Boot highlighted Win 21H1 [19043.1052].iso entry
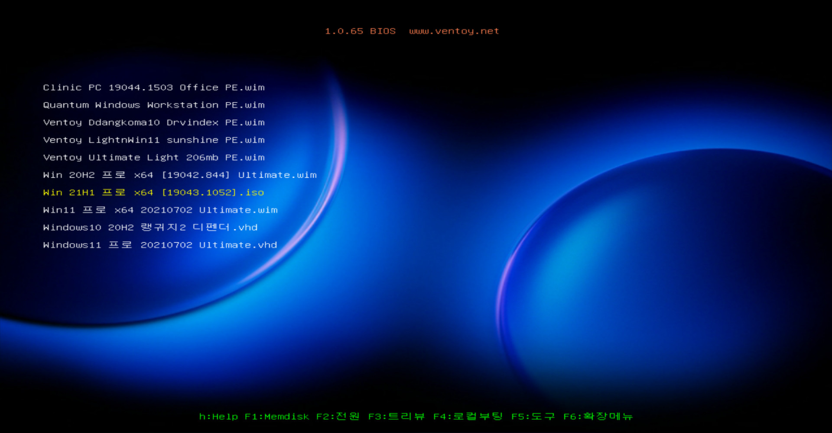This screenshot has height=433, width=832. [153, 192]
